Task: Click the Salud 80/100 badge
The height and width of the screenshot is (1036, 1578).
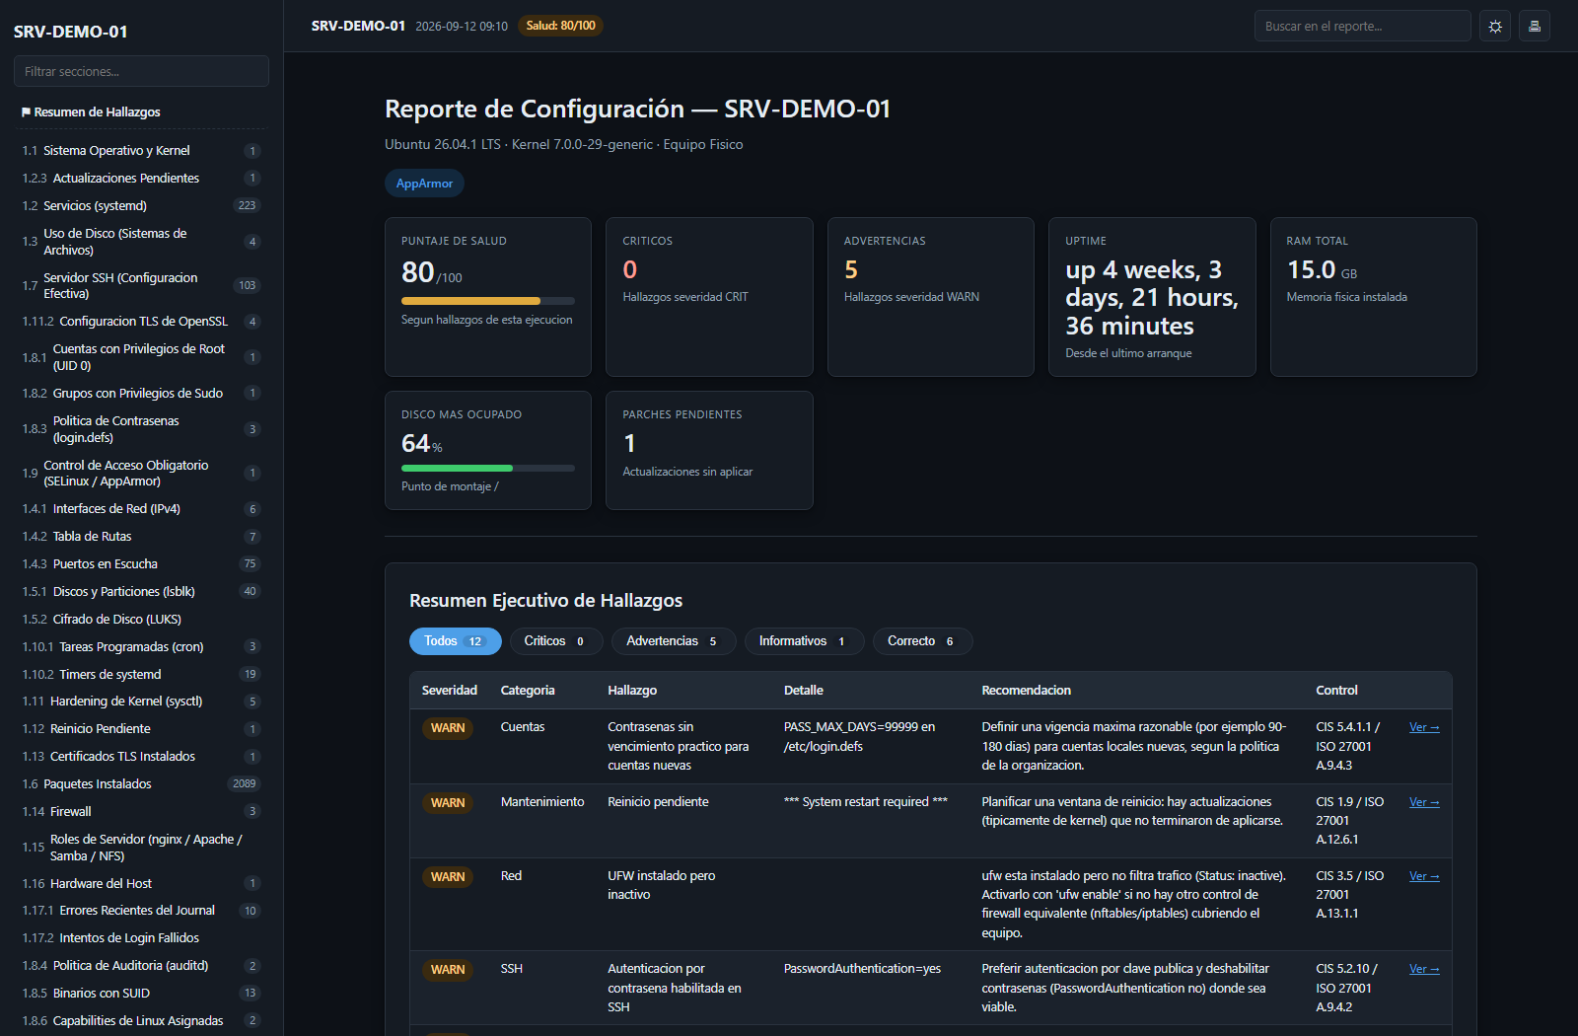Action: click(561, 26)
